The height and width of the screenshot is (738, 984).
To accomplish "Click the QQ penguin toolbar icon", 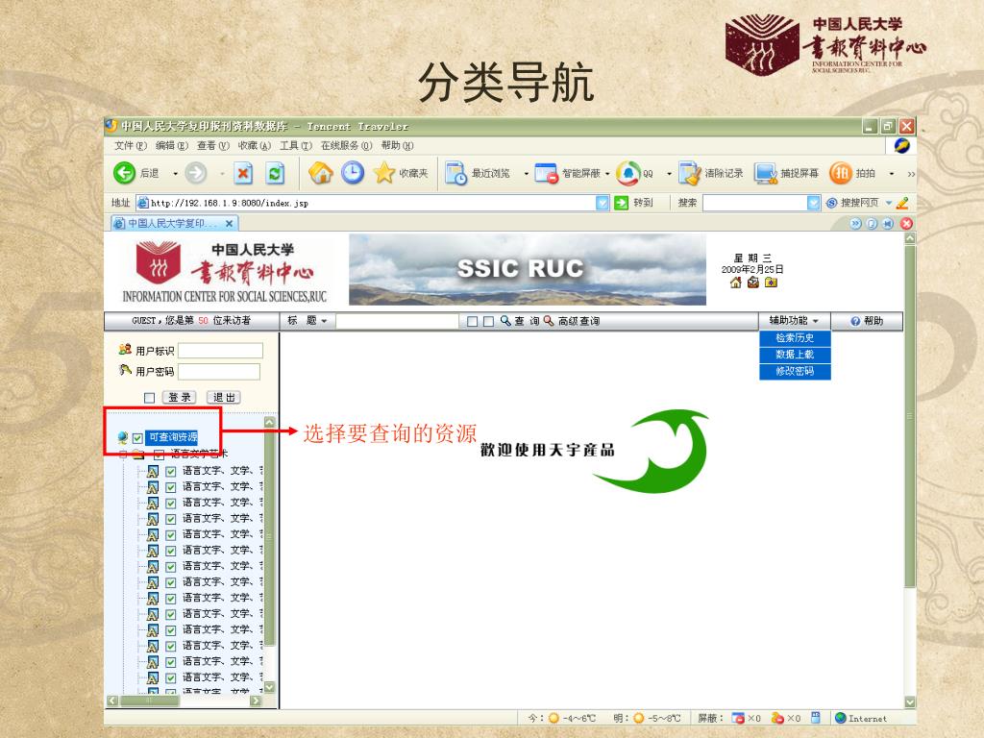I will pyautogui.click(x=627, y=173).
